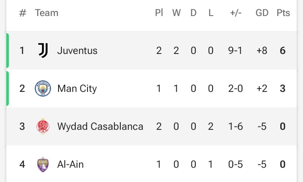Sort by the GD column header
Viewport: 303px width, 182px height.
point(262,13)
